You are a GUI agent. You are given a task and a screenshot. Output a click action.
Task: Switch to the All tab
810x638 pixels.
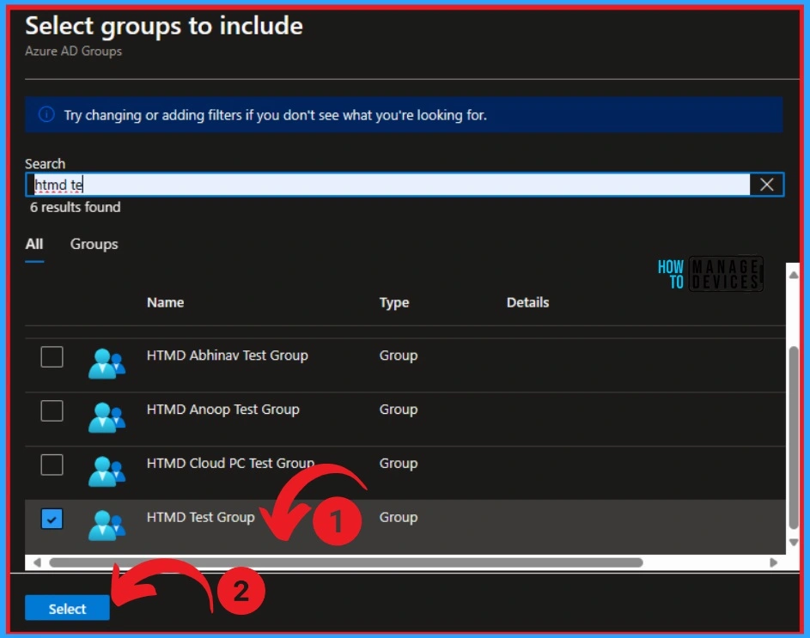coord(34,244)
